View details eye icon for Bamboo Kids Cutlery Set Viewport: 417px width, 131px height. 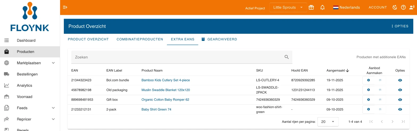click(400, 80)
